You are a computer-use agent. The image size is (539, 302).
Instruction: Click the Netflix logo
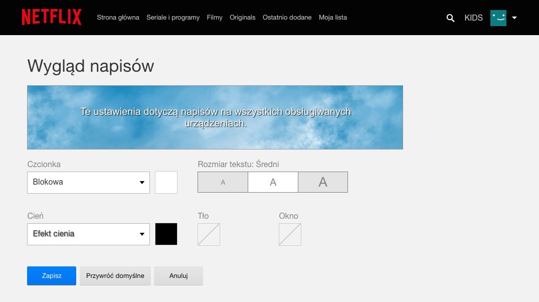tap(52, 17)
